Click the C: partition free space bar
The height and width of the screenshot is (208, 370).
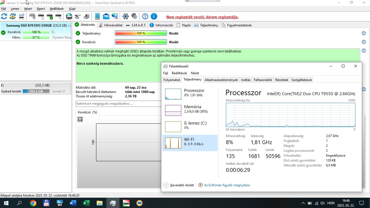point(36,91)
